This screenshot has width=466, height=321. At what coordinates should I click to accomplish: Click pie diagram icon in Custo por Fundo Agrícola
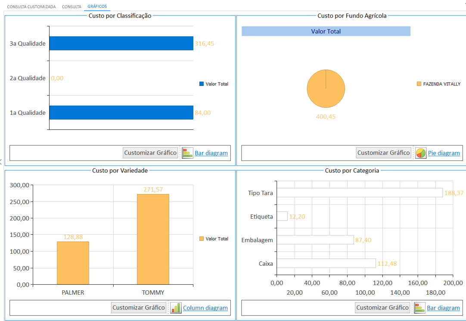pyautogui.click(x=420, y=153)
